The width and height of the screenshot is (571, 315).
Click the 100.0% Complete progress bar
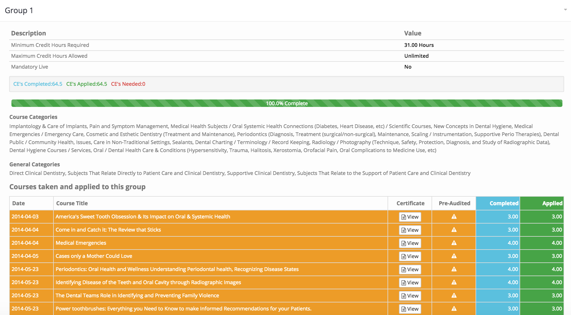click(287, 103)
